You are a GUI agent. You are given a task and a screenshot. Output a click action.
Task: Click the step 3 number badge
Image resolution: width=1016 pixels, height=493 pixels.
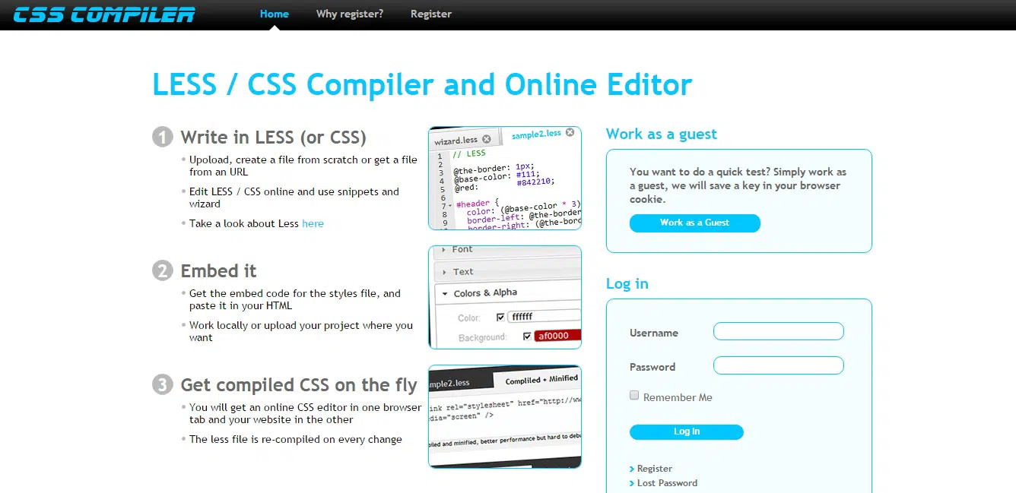[163, 384]
